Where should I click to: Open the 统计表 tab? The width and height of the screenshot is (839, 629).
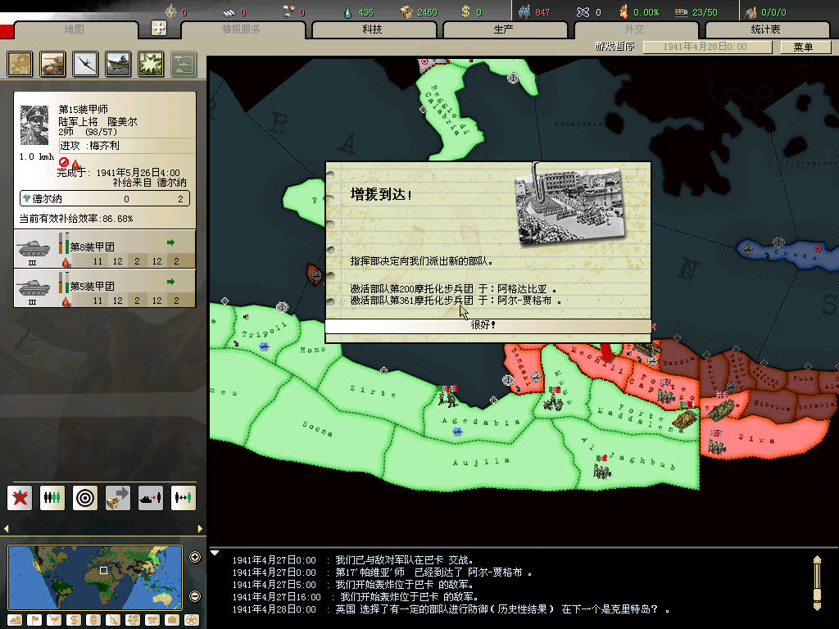coord(766,29)
